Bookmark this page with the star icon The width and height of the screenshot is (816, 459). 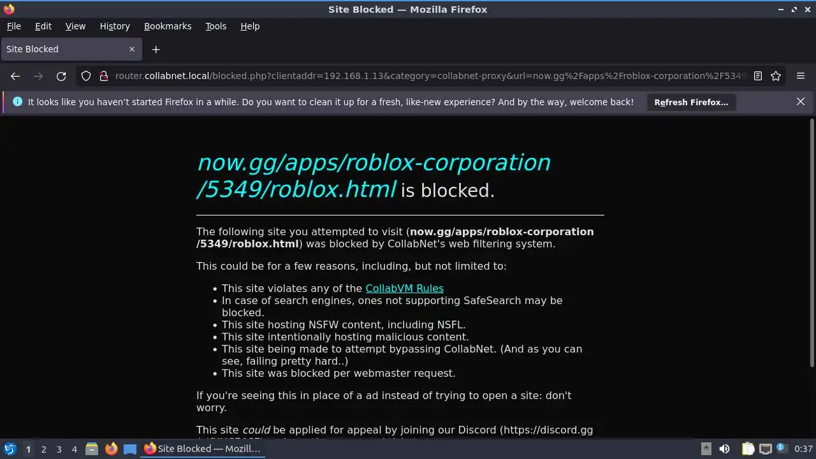point(776,76)
